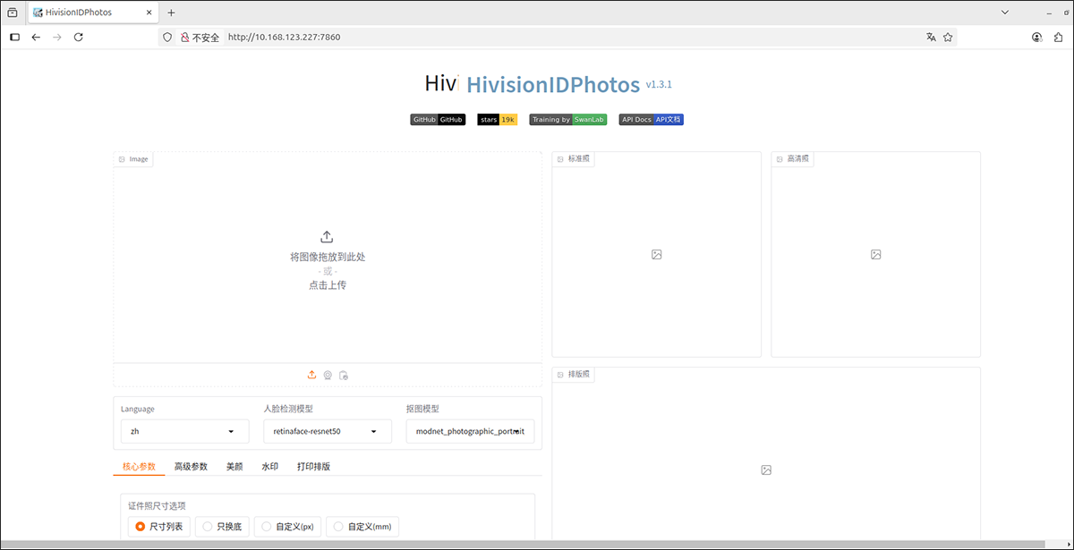Screen dimensions: 1074x550
Task: Open the GitHub badge link
Action: click(438, 120)
